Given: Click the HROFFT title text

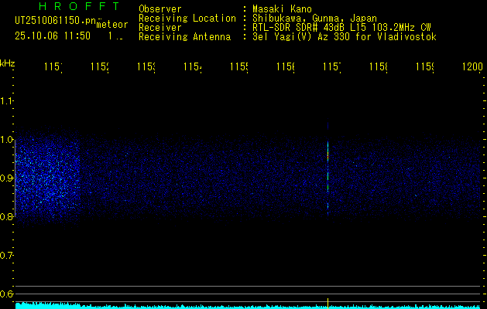Looking at the screenshot, I should tap(79, 6).
